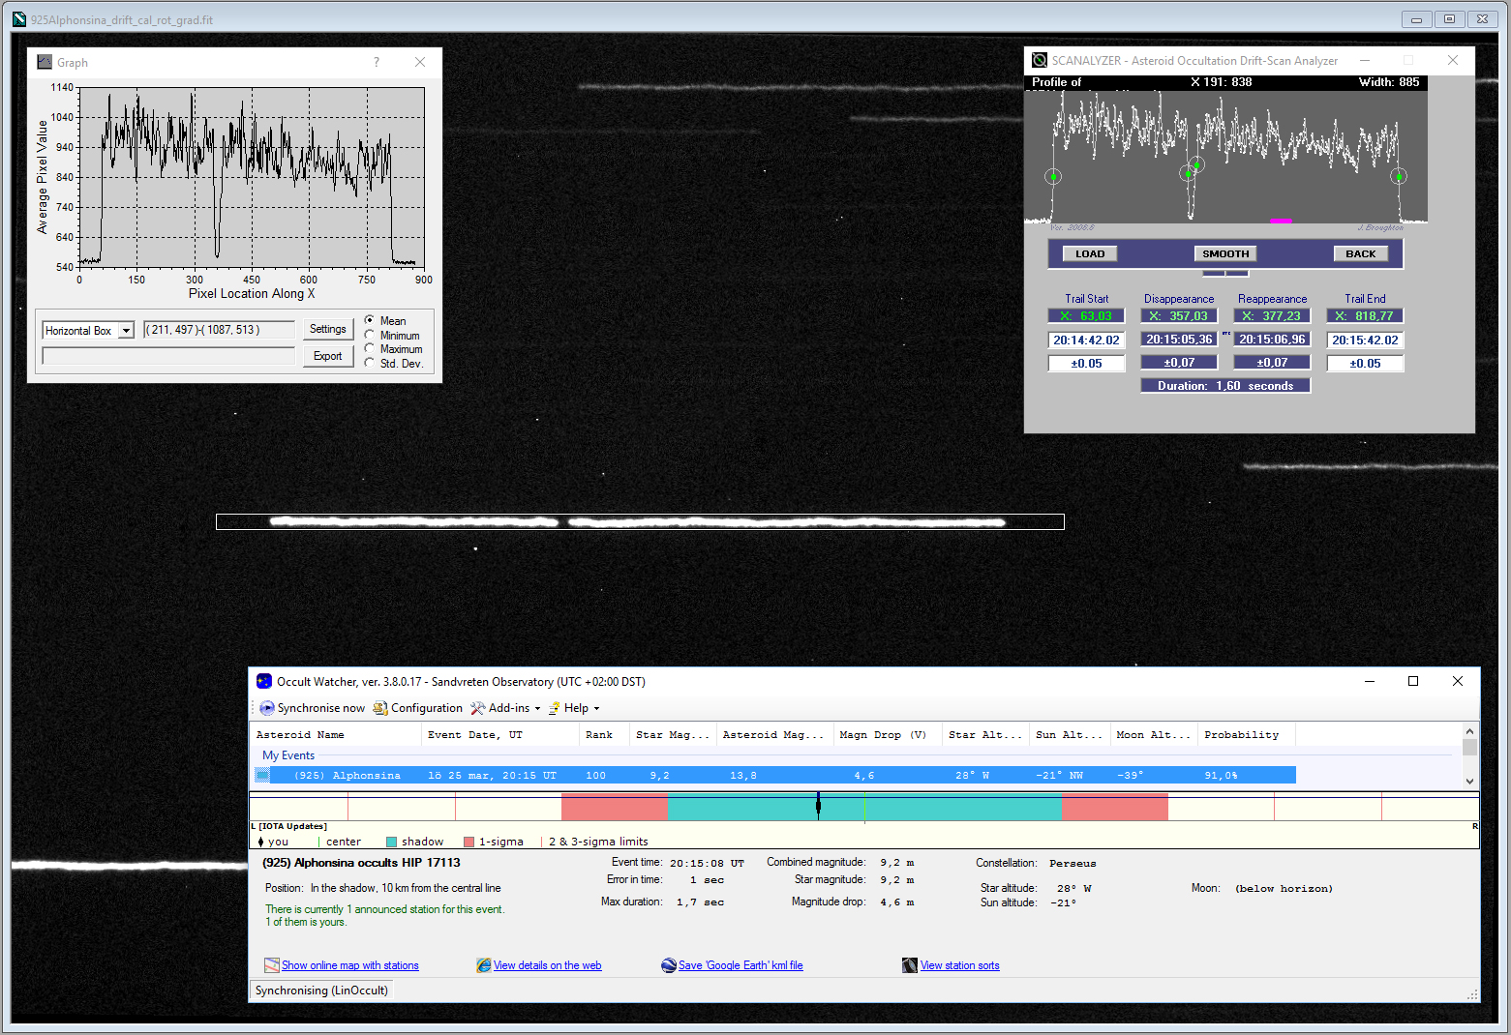1511x1035 pixels.
Task: Click the Trail Start time field
Action: click(1086, 340)
